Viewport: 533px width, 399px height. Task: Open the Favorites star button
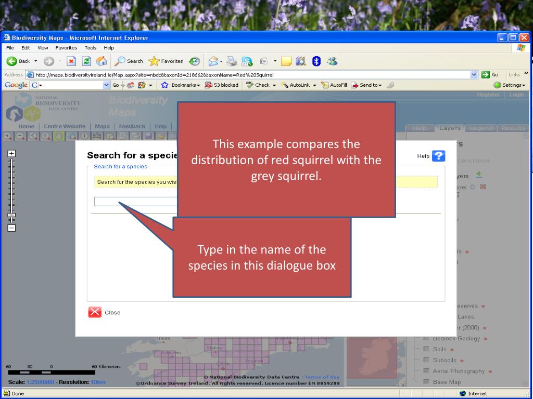tap(166, 61)
